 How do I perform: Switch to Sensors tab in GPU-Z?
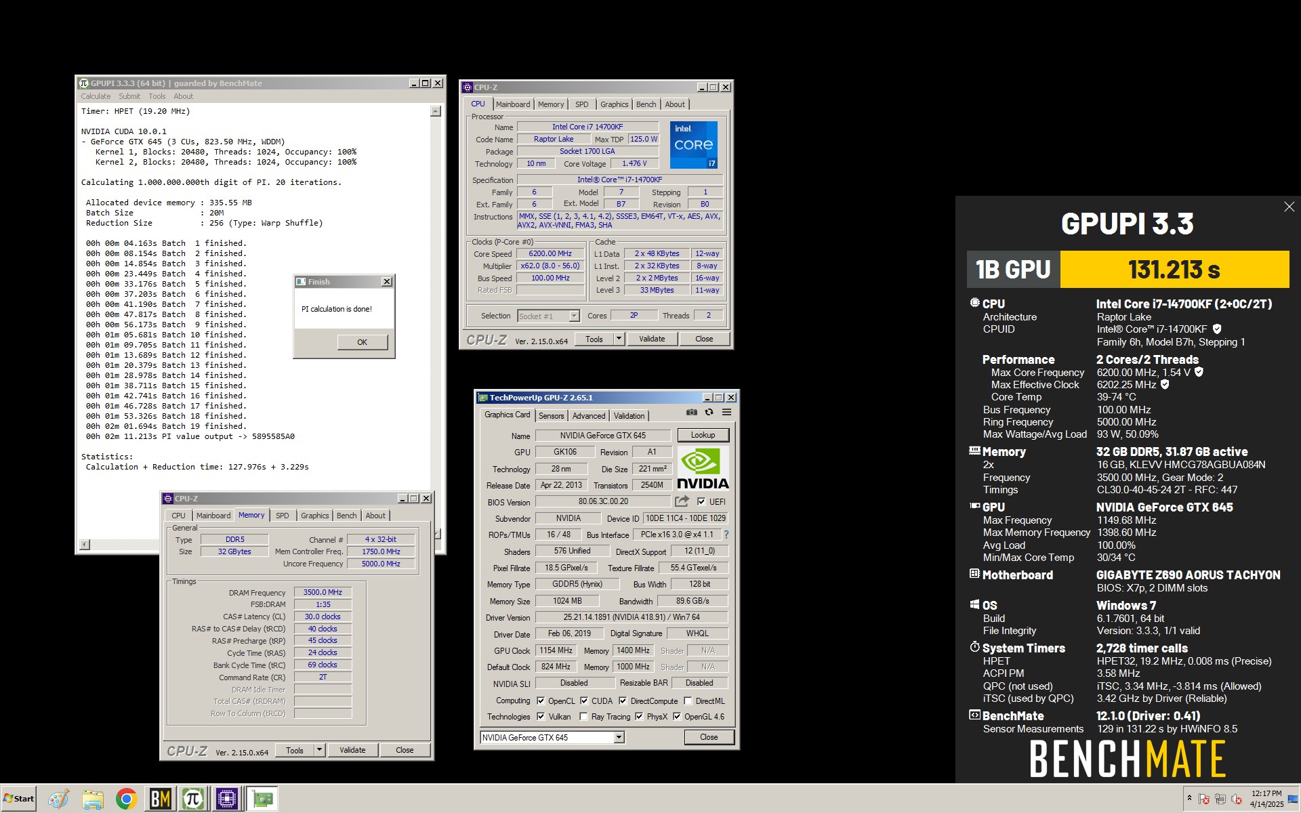tap(551, 416)
